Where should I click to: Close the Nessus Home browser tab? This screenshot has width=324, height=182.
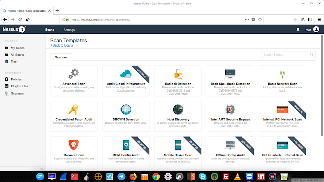click(x=50, y=11)
